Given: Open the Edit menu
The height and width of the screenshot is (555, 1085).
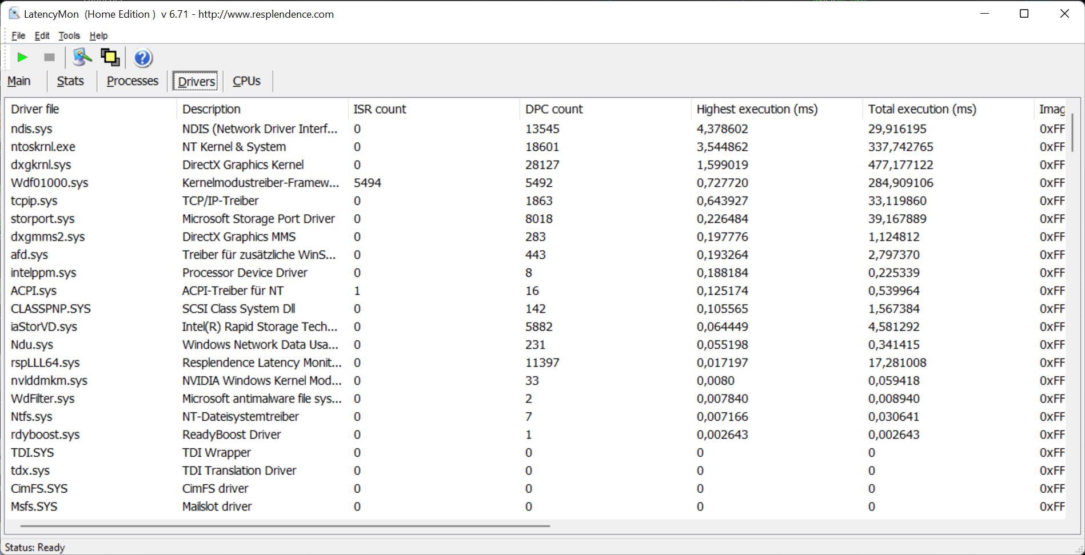Looking at the screenshot, I should point(42,35).
